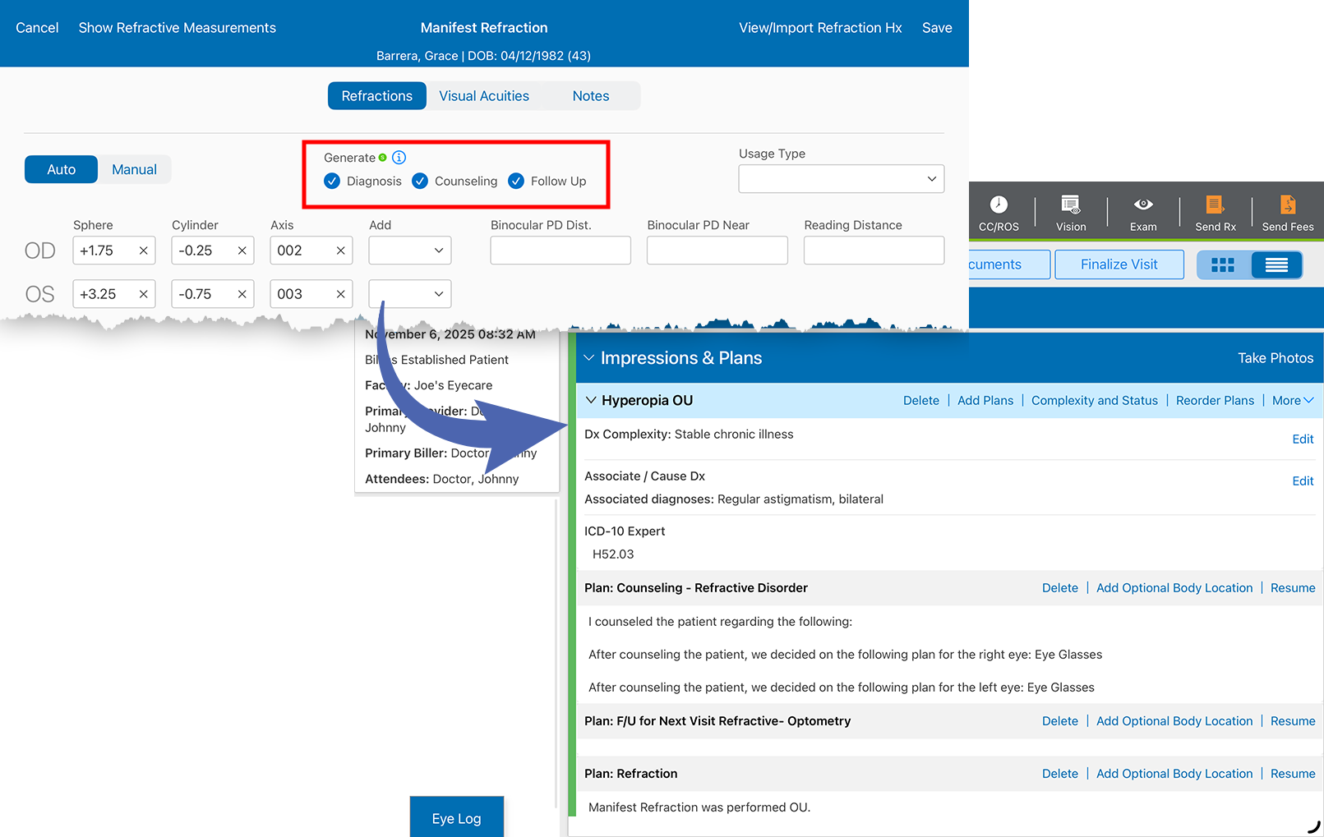Viewport: 1324px width, 837px height.
Task: Open the Exam eye icon
Action: pos(1142,205)
